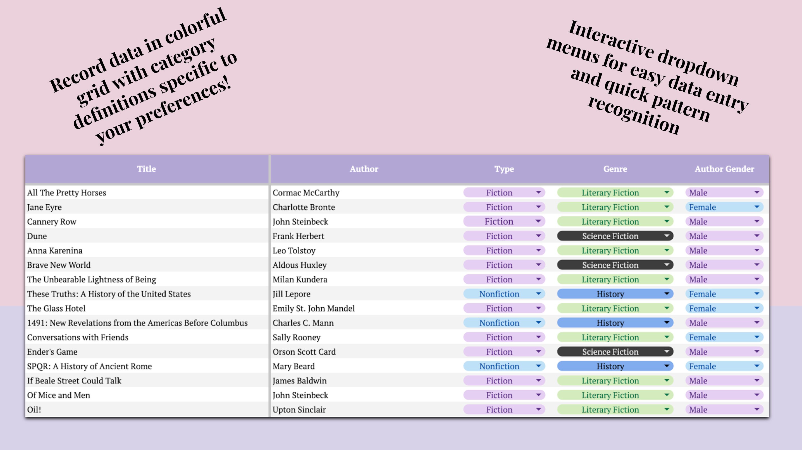
Task: Open Science Fiction genre dropdown for Ender's Game
Action: coord(615,352)
